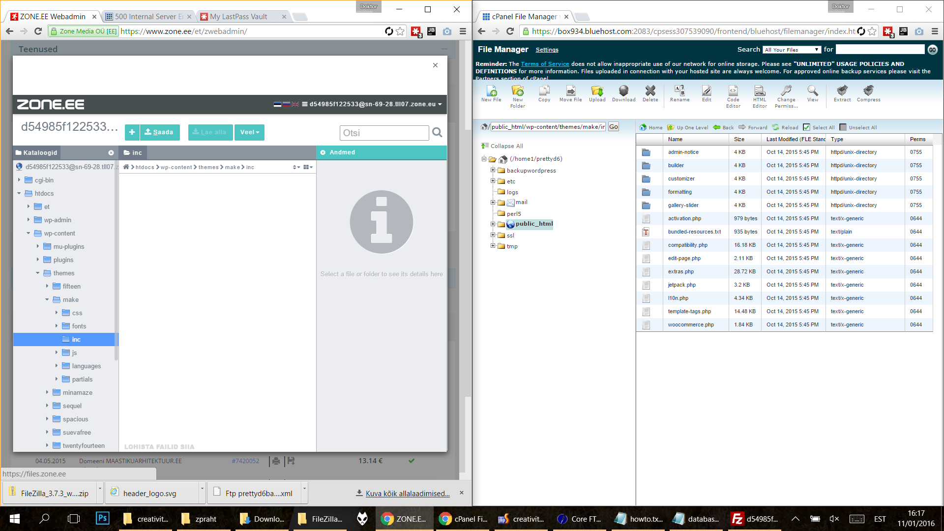Expand backupwordpress in cPanel tree
This screenshot has width=944, height=531.
click(x=493, y=170)
